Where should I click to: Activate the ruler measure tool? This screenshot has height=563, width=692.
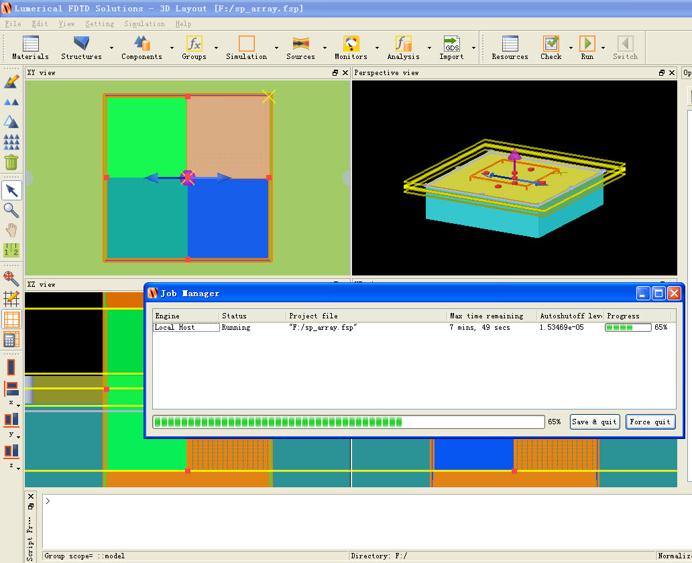[11, 250]
